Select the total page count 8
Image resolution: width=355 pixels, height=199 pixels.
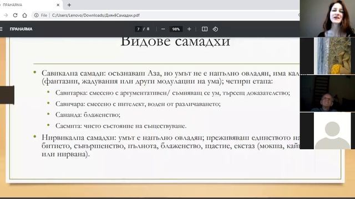tap(148, 29)
